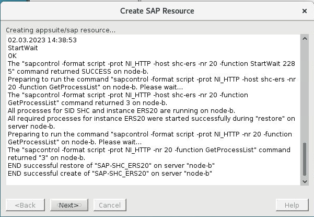Close the Create SAP Resource window

(x=305, y=10)
